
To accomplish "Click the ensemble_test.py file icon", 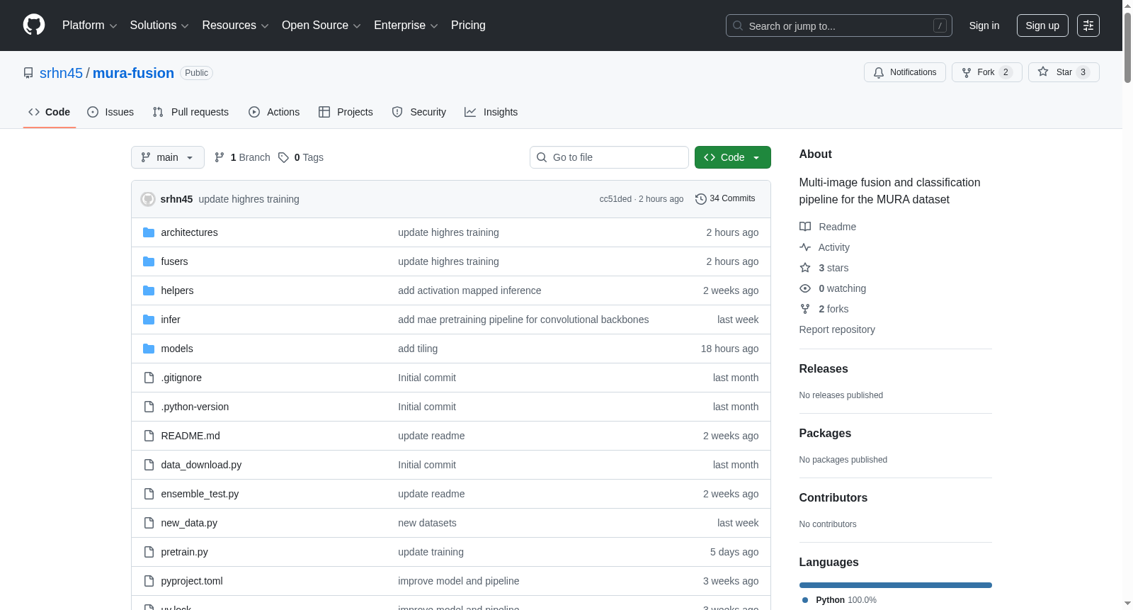I will (149, 494).
